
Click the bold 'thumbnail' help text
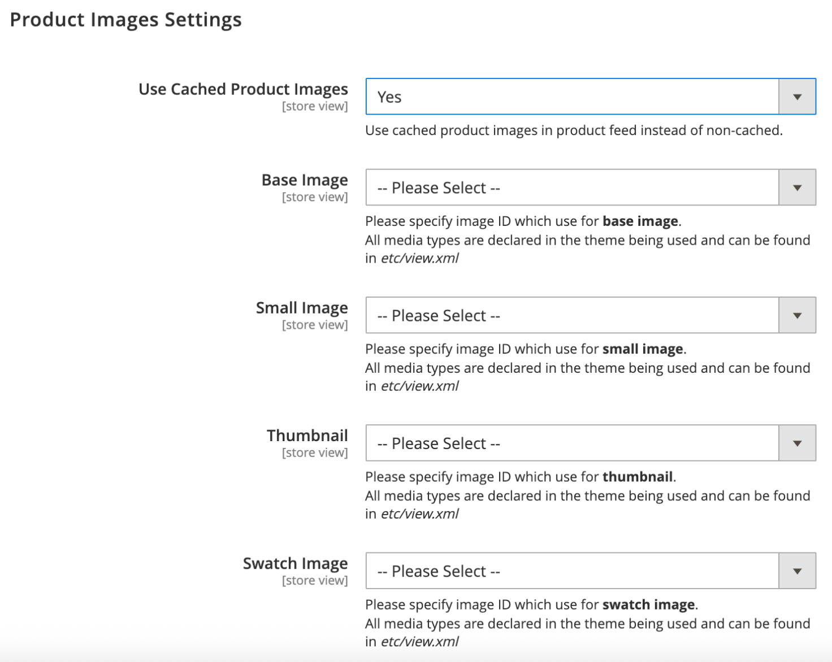(638, 477)
